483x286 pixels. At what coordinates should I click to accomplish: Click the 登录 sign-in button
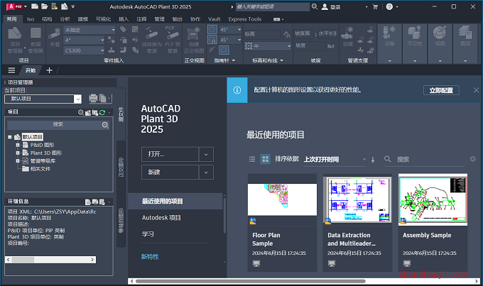(x=331, y=7)
